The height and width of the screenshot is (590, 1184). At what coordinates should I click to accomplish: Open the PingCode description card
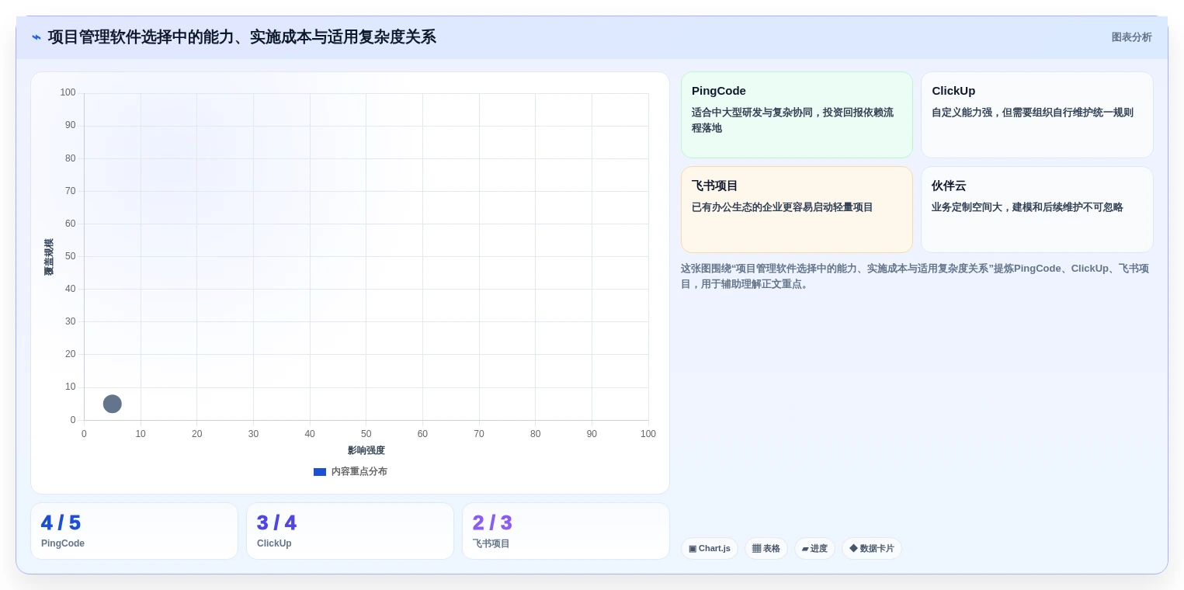point(797,115)
